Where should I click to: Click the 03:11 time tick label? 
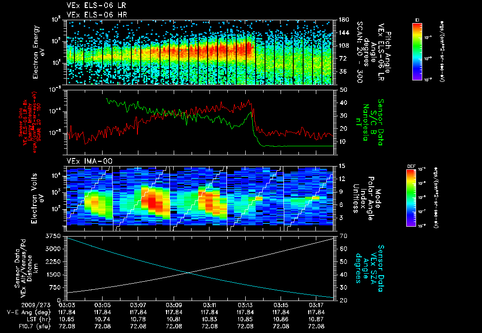pyautogui.click(x=209, y=305)
